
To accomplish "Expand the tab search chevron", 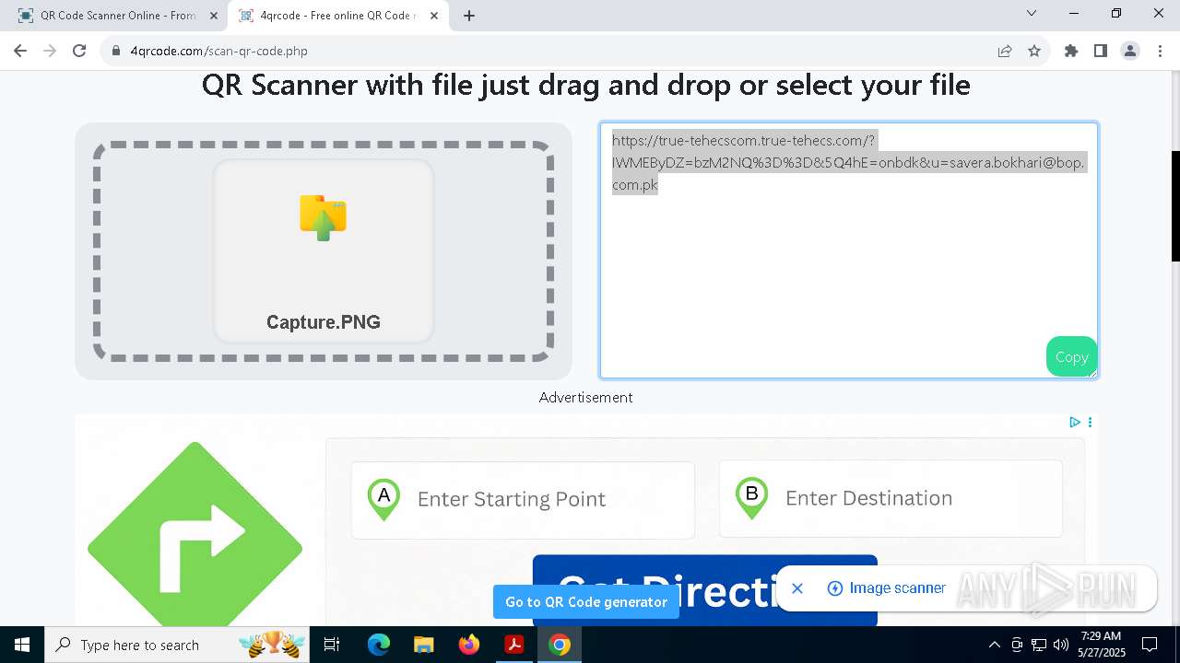I will click(x=1032, y=14).
